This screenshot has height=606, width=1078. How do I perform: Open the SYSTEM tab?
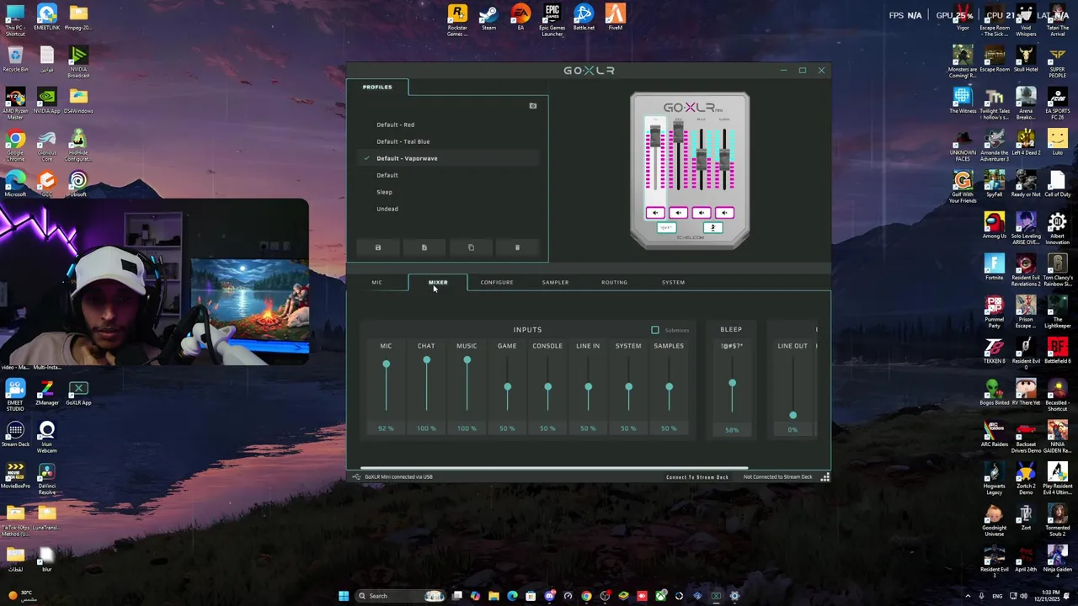[673, 282]
